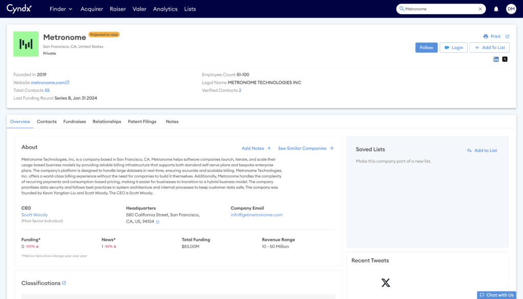
Task: Open the Patent Filings tab
Action: 142,121
